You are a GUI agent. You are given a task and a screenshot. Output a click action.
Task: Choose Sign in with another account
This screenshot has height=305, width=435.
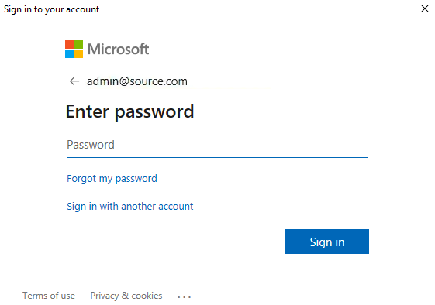tap(129, 207)
